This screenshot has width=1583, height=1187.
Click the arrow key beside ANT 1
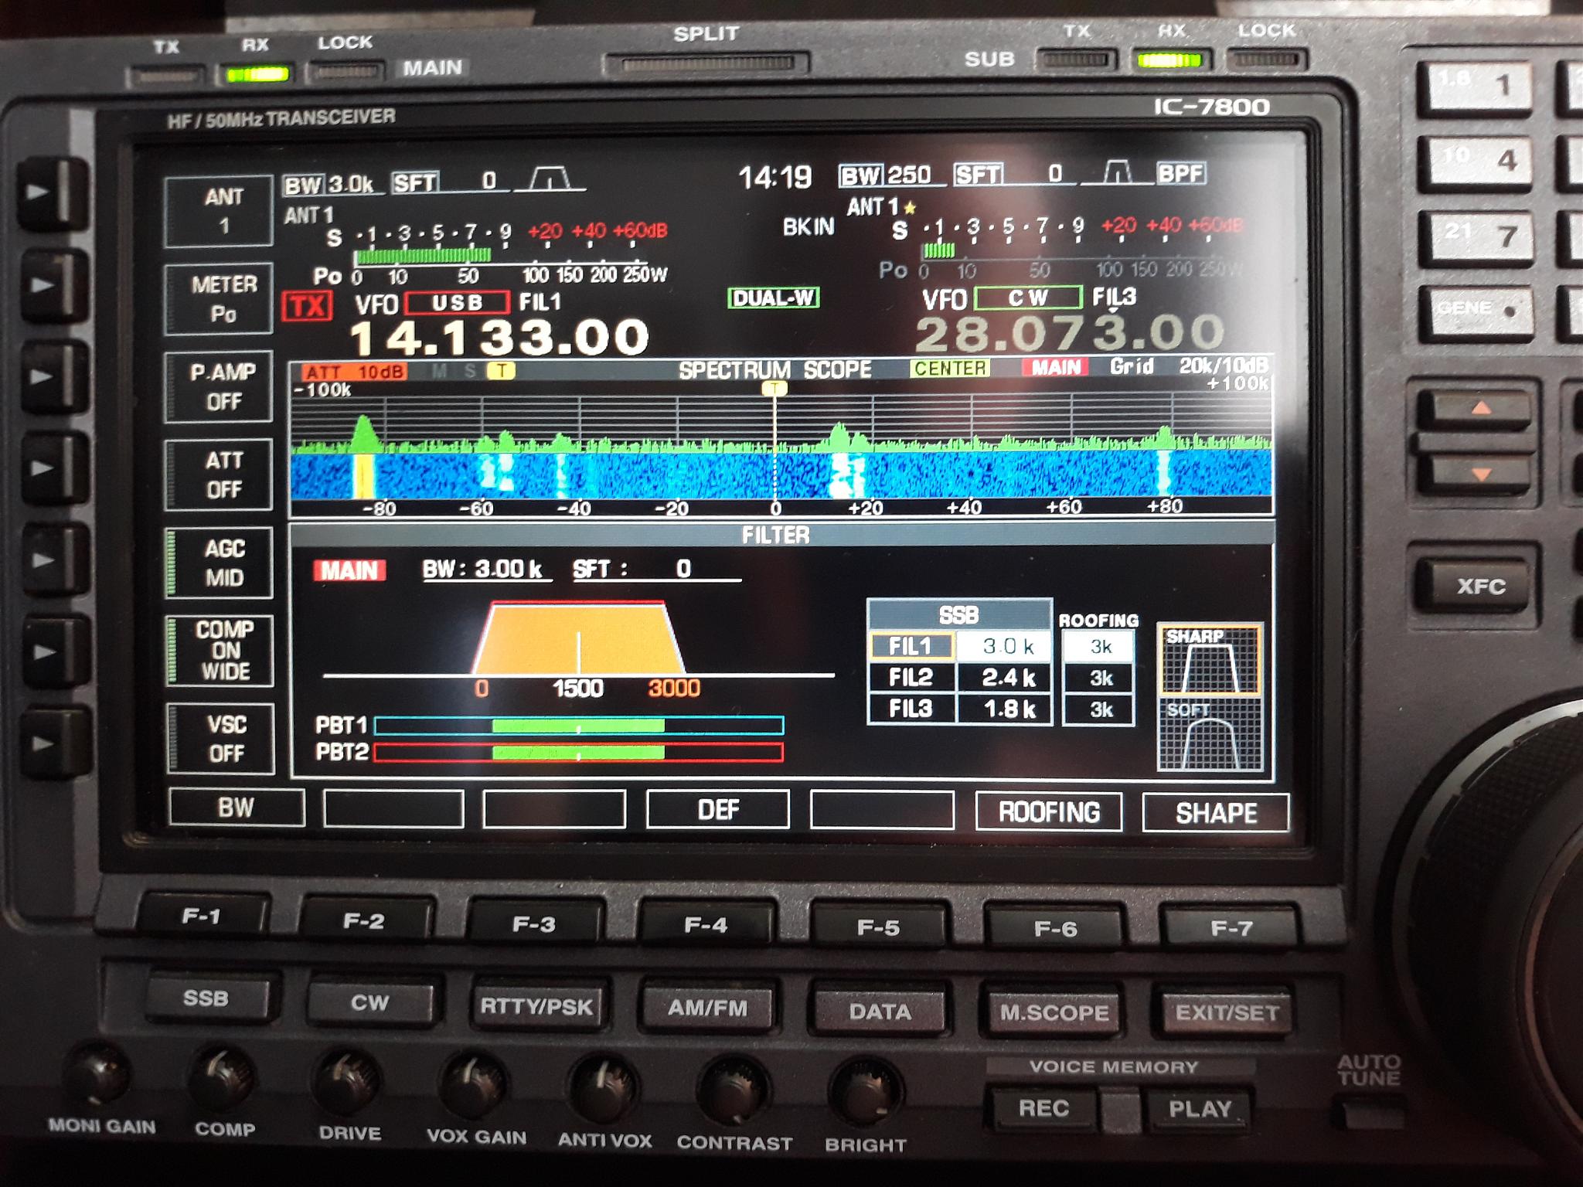point(50,192)
